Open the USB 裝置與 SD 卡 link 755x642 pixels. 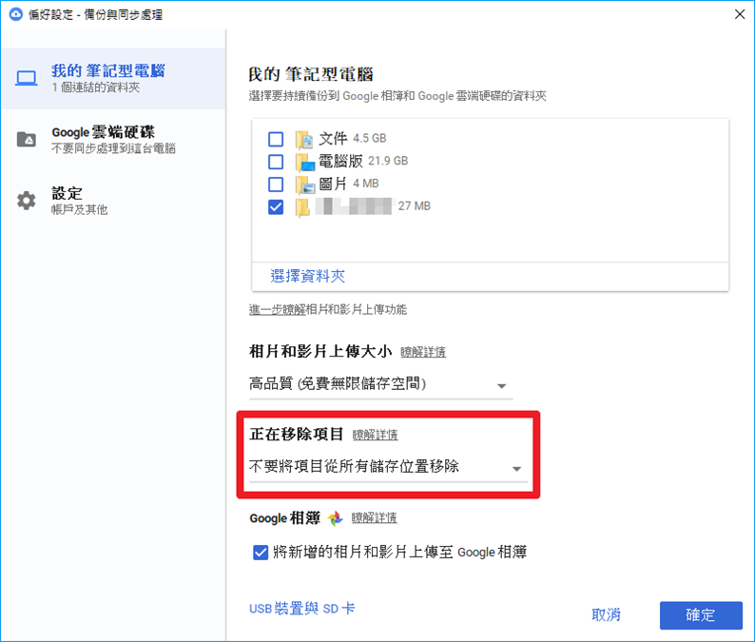click(301, 609)
